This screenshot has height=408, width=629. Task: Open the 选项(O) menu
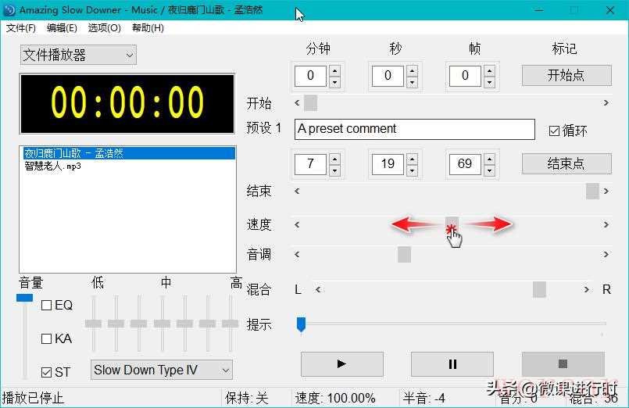pos(104,28)
